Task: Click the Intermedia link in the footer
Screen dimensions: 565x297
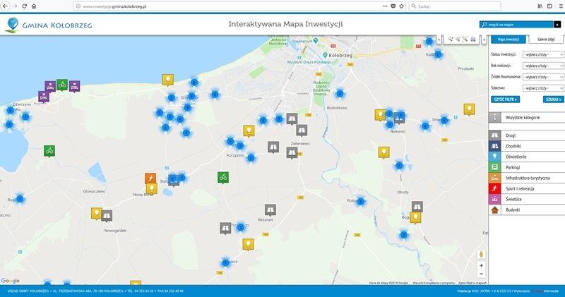Action: [x=552, y=291]
